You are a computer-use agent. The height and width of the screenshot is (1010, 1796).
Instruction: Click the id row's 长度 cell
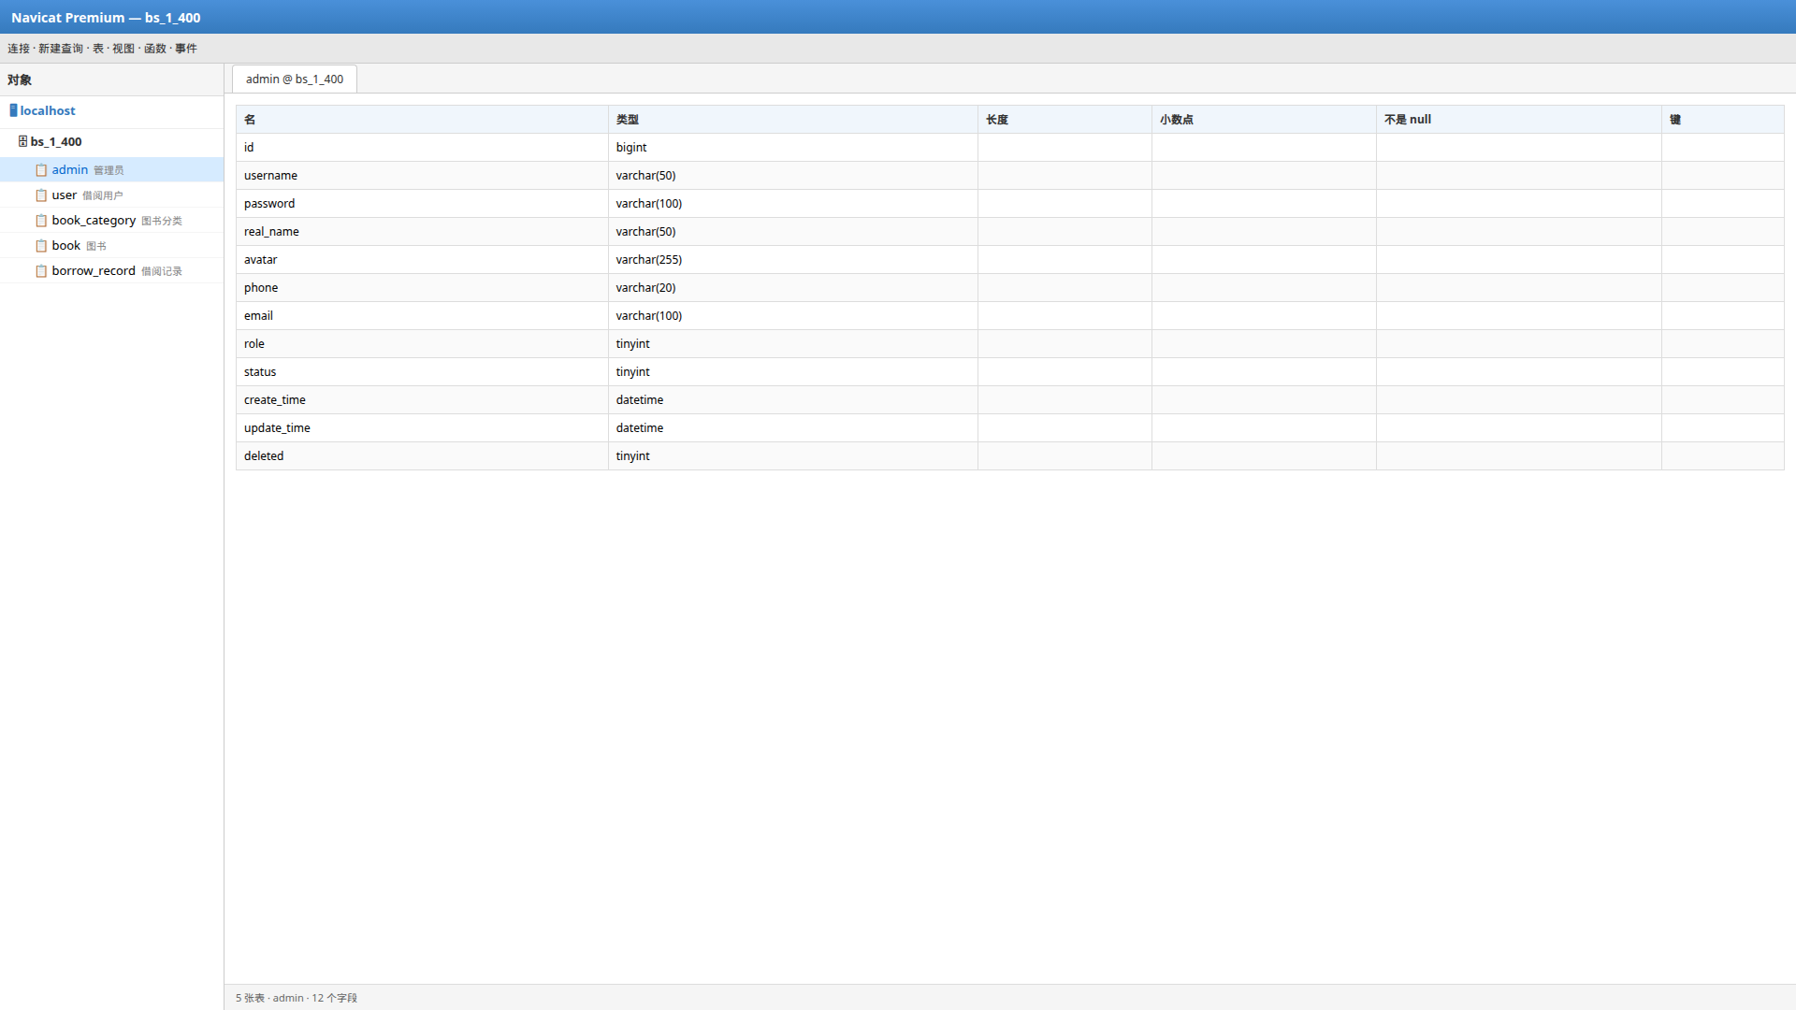[1065, 148]
